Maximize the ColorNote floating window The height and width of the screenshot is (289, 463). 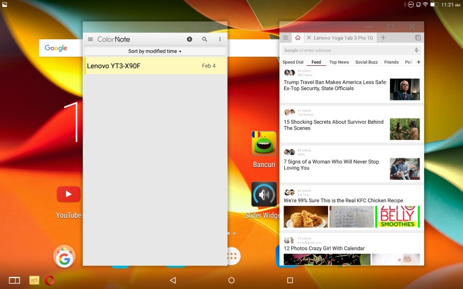(x=194, y=27)
